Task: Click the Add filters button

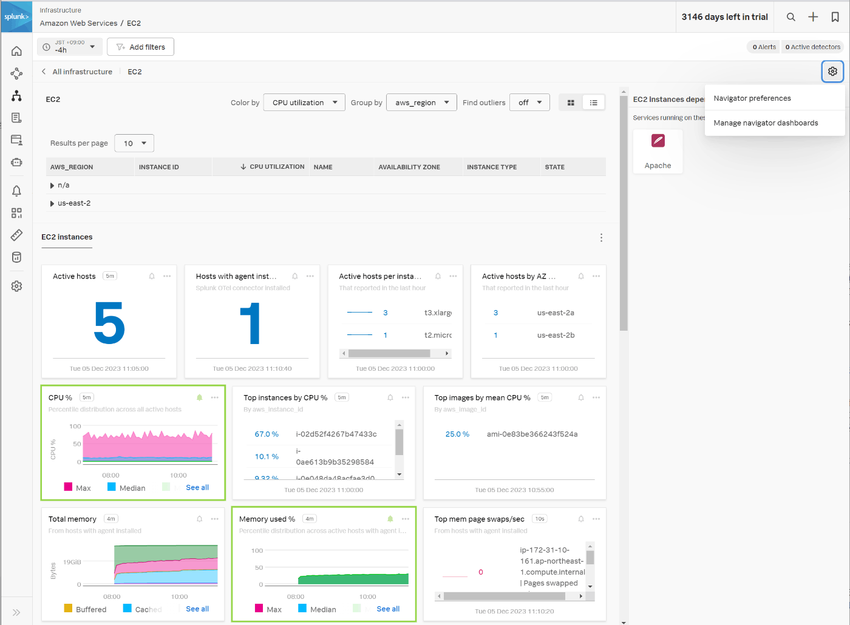Action: coord(140,47)
